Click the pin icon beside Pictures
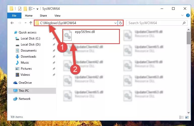194x126 pixels. click(x=54, y=69)
